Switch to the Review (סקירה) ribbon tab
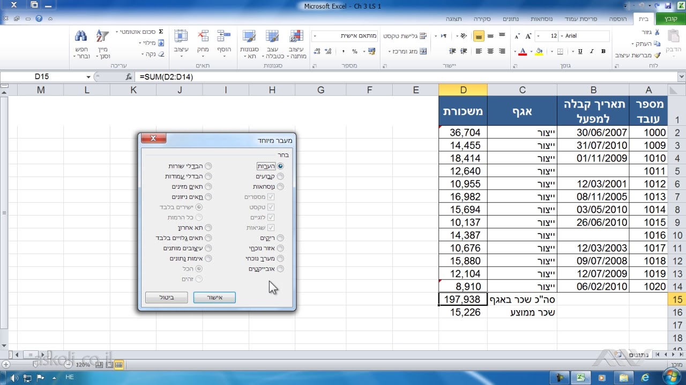Screen dimensions: 686x385 click(x=482, y=19)
